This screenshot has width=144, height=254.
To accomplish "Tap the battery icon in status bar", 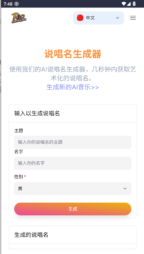I will (134, 4).
